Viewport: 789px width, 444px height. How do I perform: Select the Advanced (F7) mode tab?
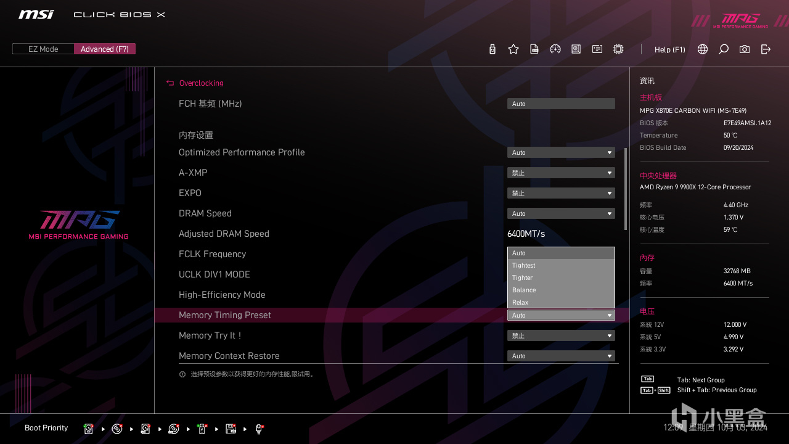105,49
